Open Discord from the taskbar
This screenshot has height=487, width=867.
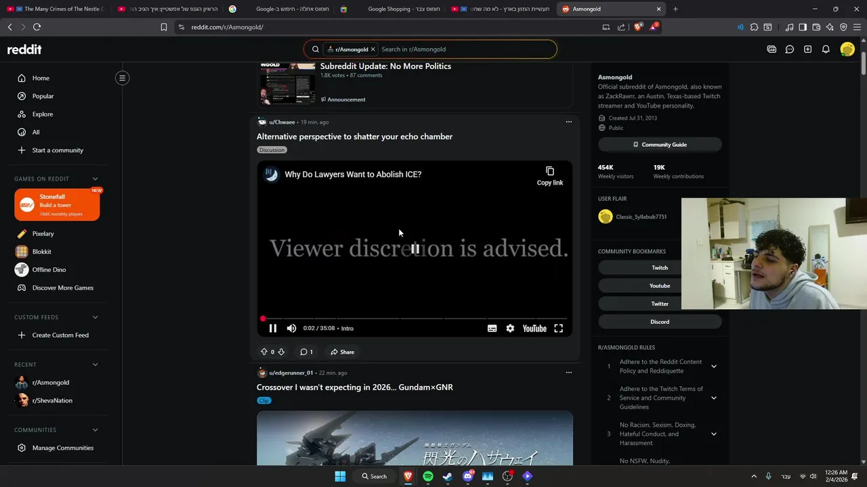click(467, 476)
